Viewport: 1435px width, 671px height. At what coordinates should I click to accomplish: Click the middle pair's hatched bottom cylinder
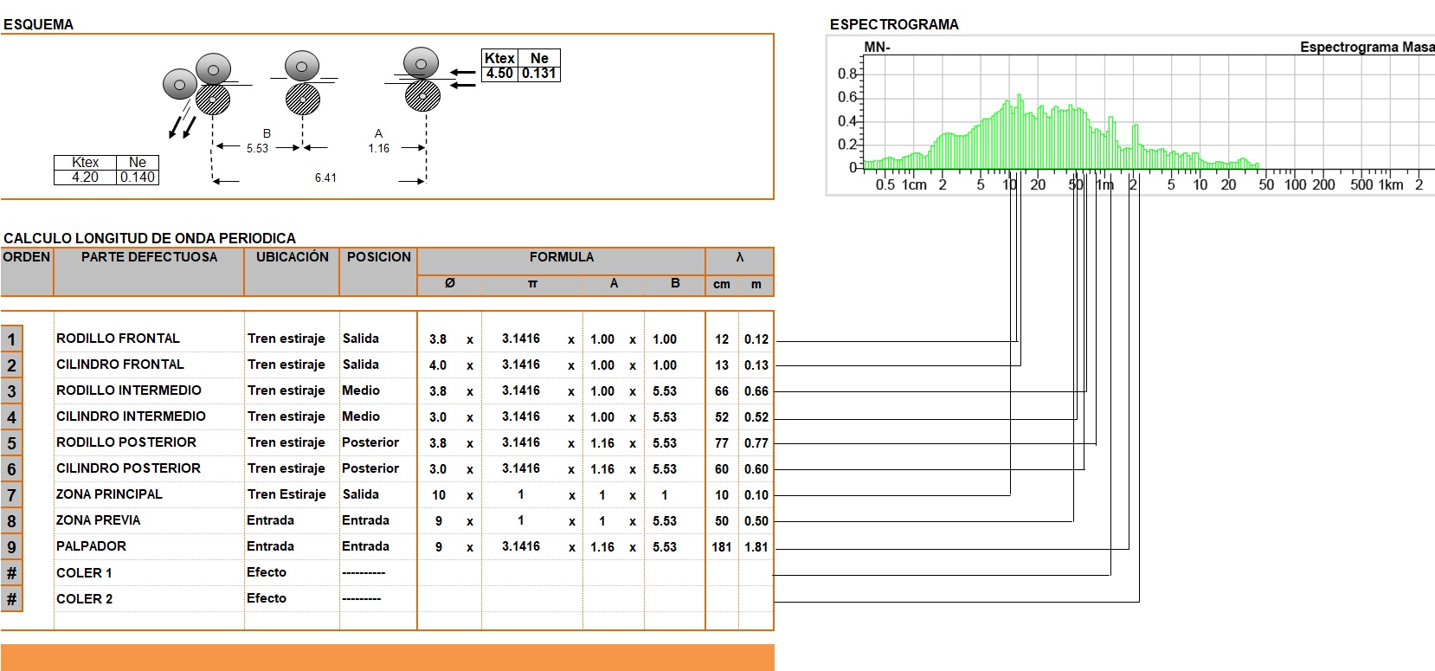[302, 100]
